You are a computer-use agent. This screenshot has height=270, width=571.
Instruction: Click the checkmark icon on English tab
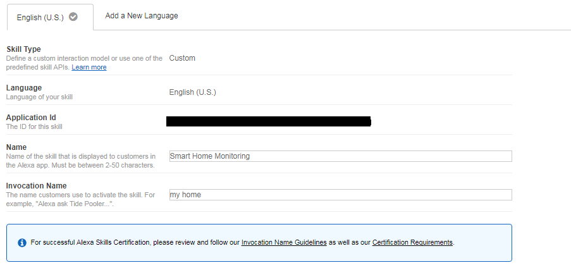pos(73,17)
